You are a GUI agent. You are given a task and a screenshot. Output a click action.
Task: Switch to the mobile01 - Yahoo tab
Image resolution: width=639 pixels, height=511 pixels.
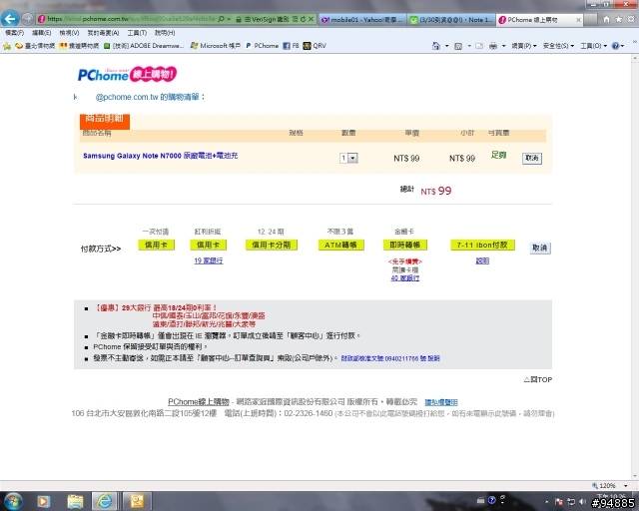coord(362,20)
